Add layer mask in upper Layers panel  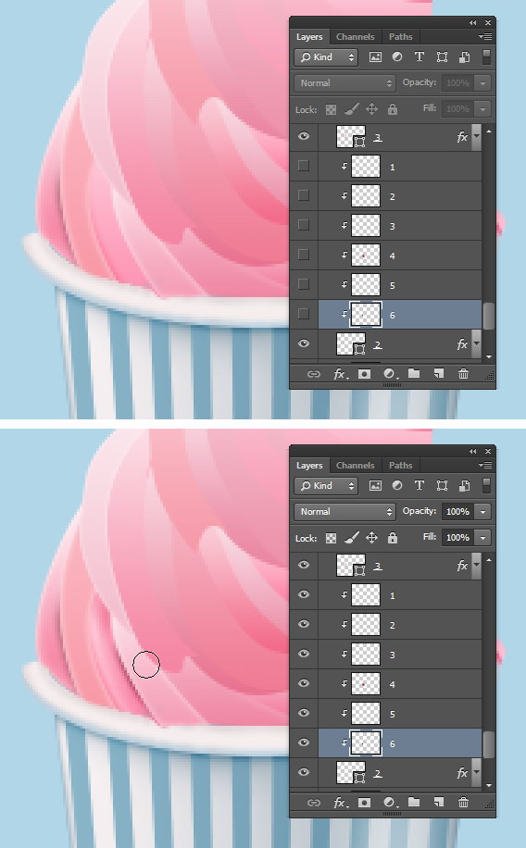coord(364,374)
